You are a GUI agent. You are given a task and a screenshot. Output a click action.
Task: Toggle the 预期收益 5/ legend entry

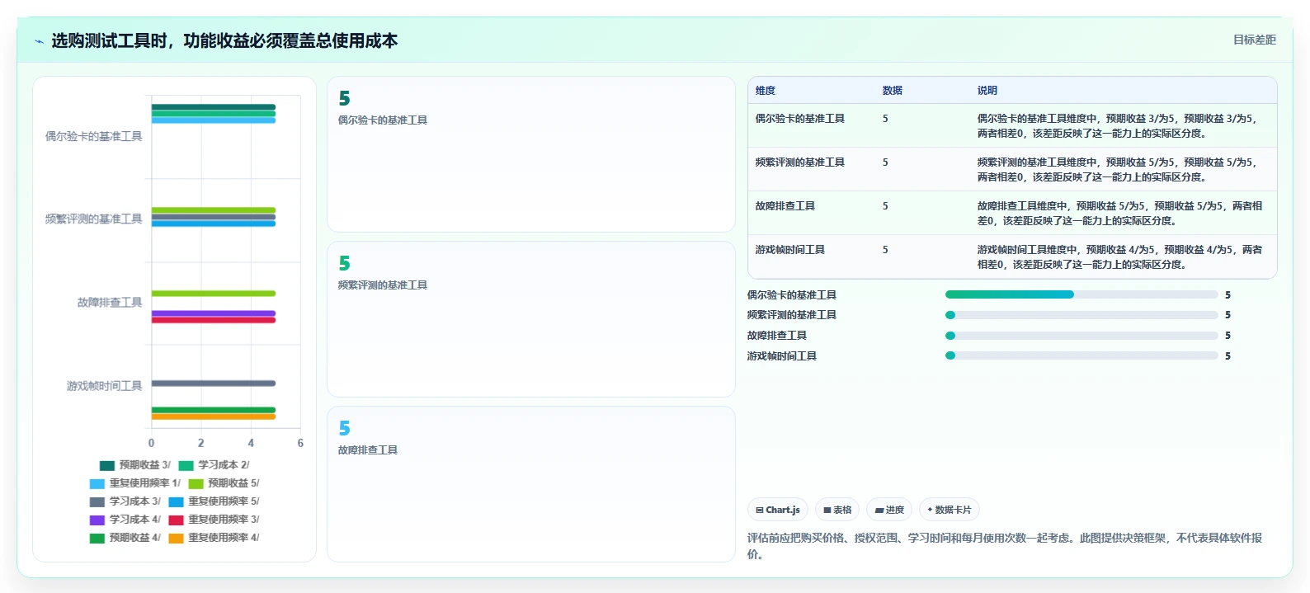[x=224, y=483]
